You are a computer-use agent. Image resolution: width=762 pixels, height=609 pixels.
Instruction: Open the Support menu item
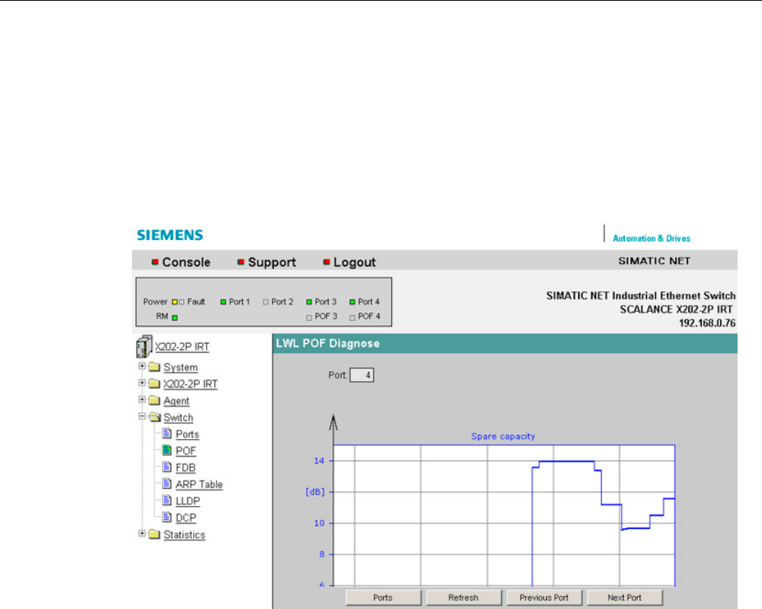[x=271, y=262]
